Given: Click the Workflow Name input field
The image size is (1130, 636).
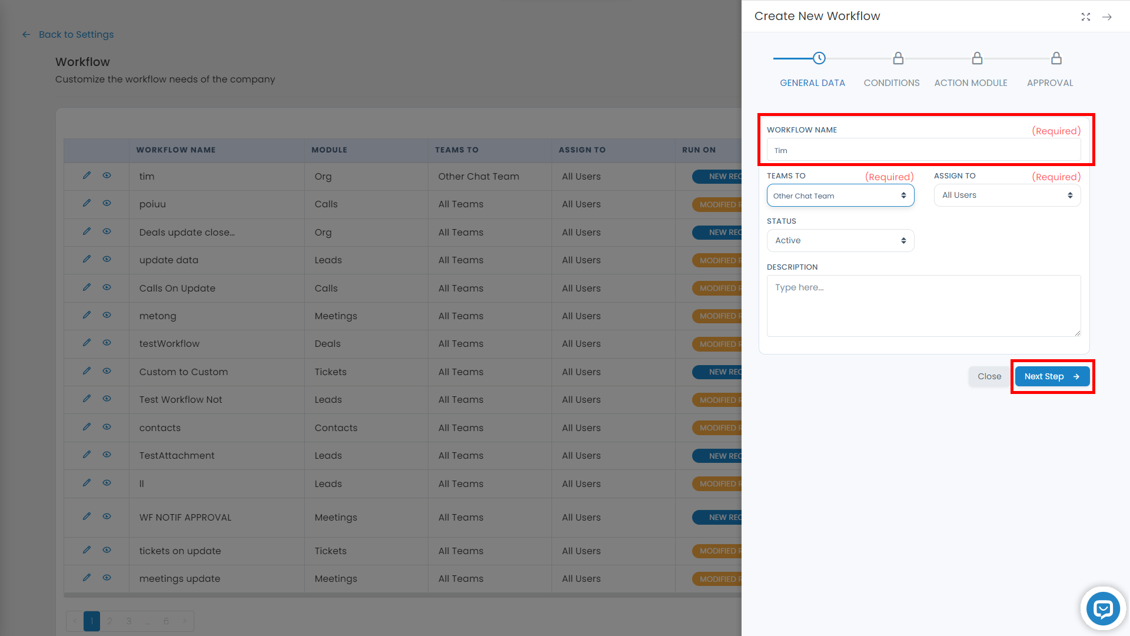Looking at the screenshot, I should [923, 150].
